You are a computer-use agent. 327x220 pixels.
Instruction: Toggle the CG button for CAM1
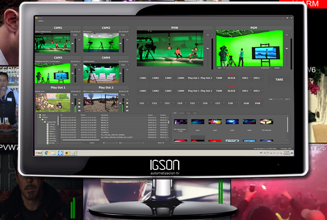click(x=80, y=40)
